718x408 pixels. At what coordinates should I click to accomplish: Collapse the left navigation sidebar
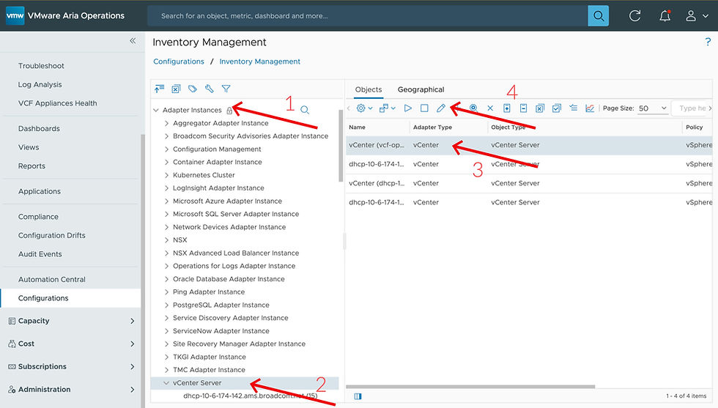[133, 41]
